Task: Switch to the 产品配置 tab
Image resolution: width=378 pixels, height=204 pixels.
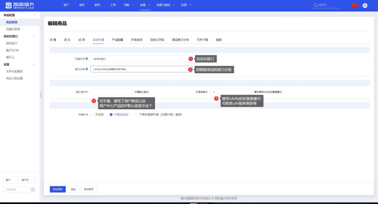Action: click(x=117, y=40)
